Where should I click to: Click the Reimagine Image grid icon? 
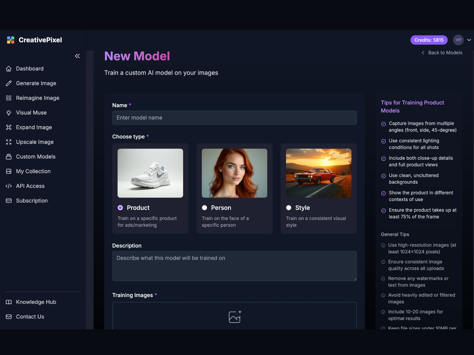tap(9, 98)
